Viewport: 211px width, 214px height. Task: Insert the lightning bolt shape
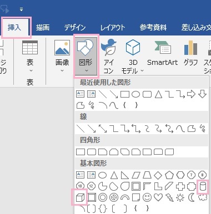pos(169,197)
